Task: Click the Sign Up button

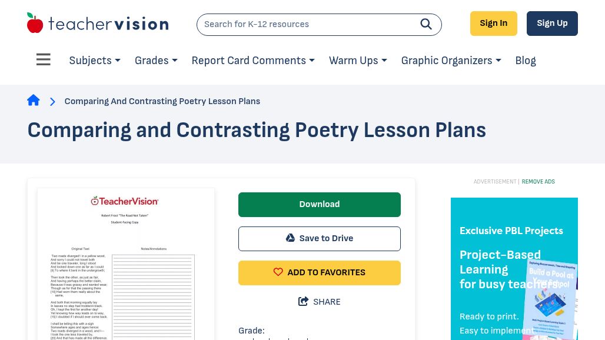Action: tap(552, 24)
